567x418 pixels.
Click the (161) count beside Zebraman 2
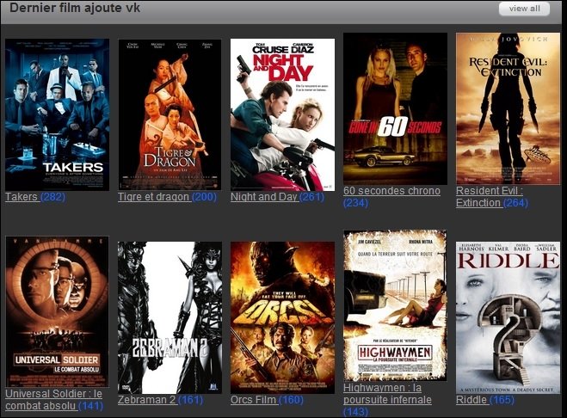coord(190,400)
